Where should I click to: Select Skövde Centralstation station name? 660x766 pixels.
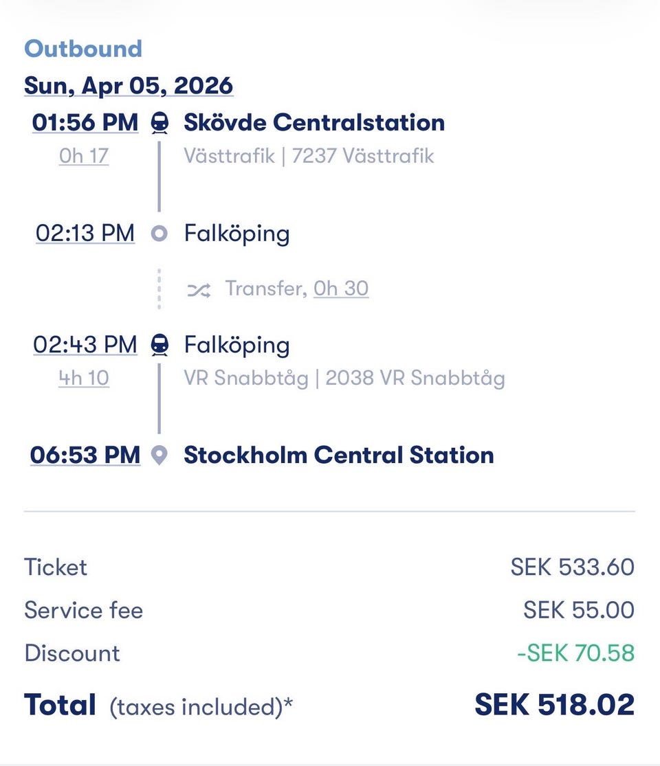tap(314, 122)
